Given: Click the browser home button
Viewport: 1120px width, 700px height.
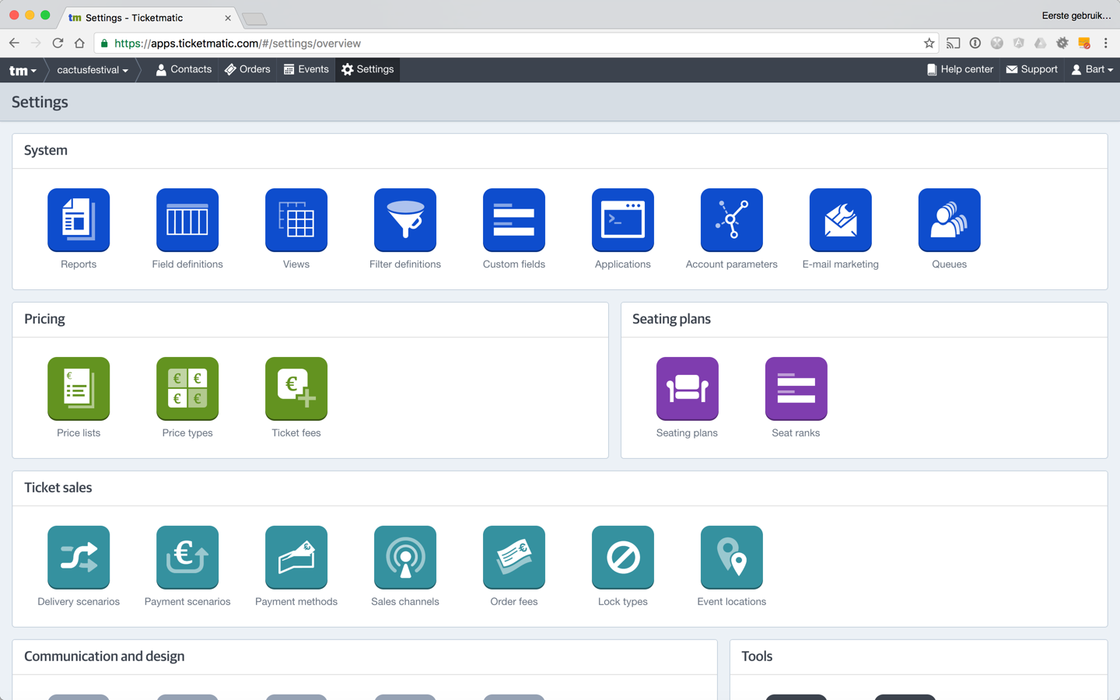Looking at the screenshot, I should [x=79, y=44].
